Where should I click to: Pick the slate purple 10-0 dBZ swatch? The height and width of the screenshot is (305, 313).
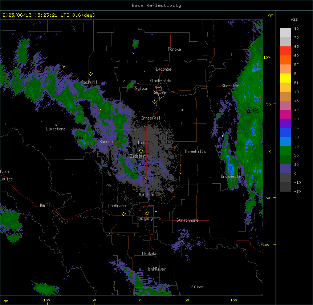point(285,169)
